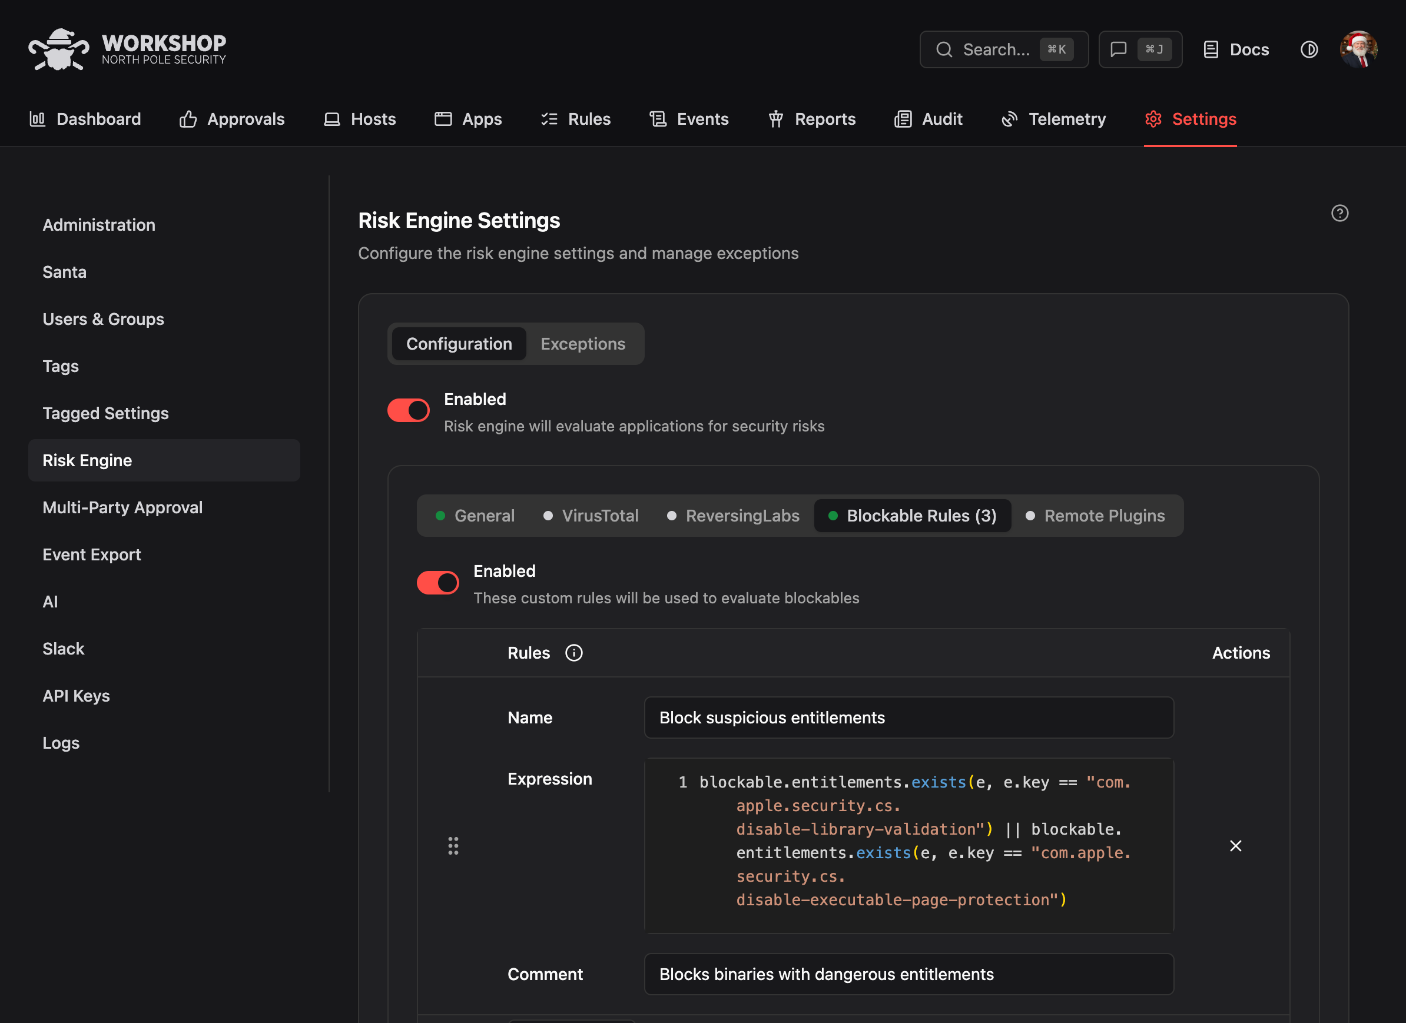
Task: Open the Remote Plugins sub-tab
Action: [1095, 516]
